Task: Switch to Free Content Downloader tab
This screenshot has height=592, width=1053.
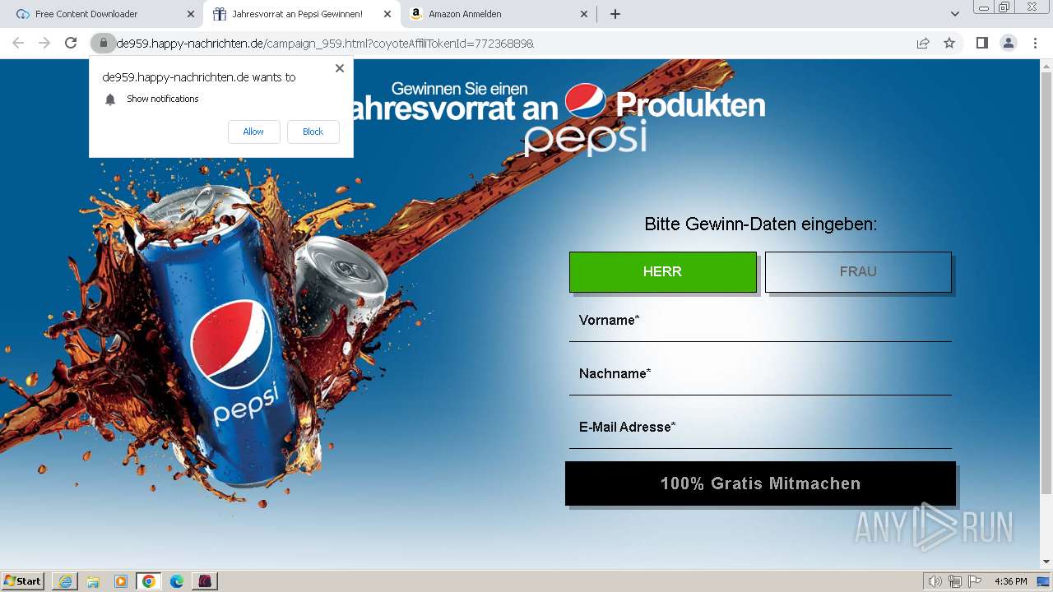Action: click(x=103, y=14)
